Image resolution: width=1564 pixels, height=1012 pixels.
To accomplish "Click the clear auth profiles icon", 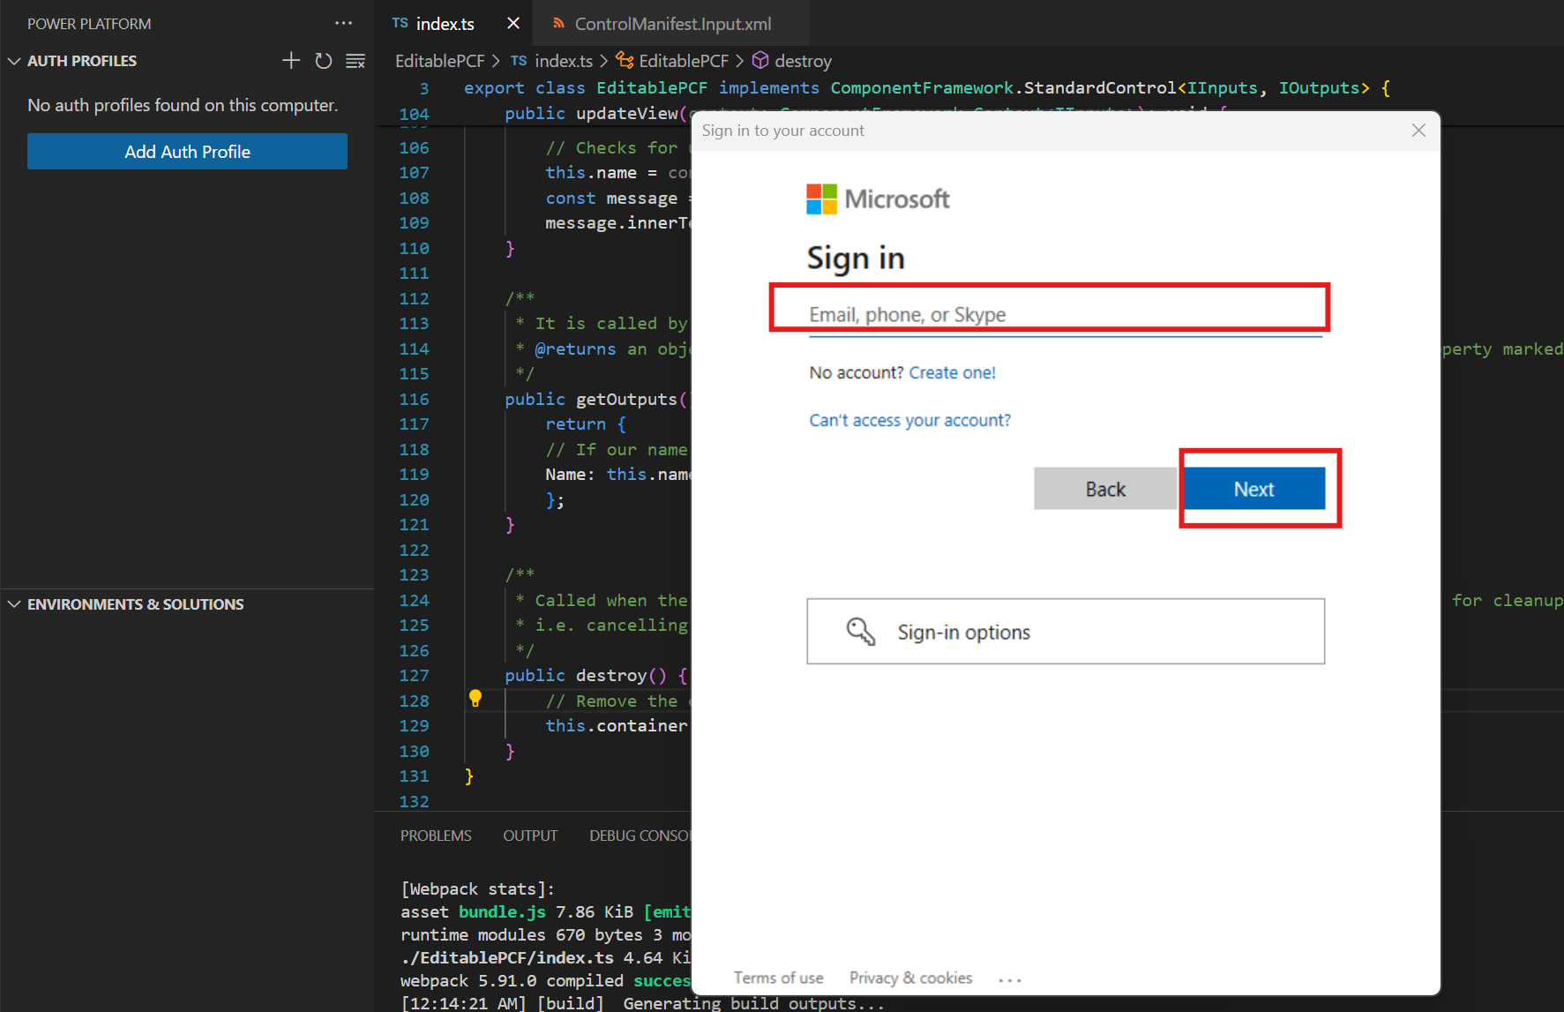I will (355, 60).
